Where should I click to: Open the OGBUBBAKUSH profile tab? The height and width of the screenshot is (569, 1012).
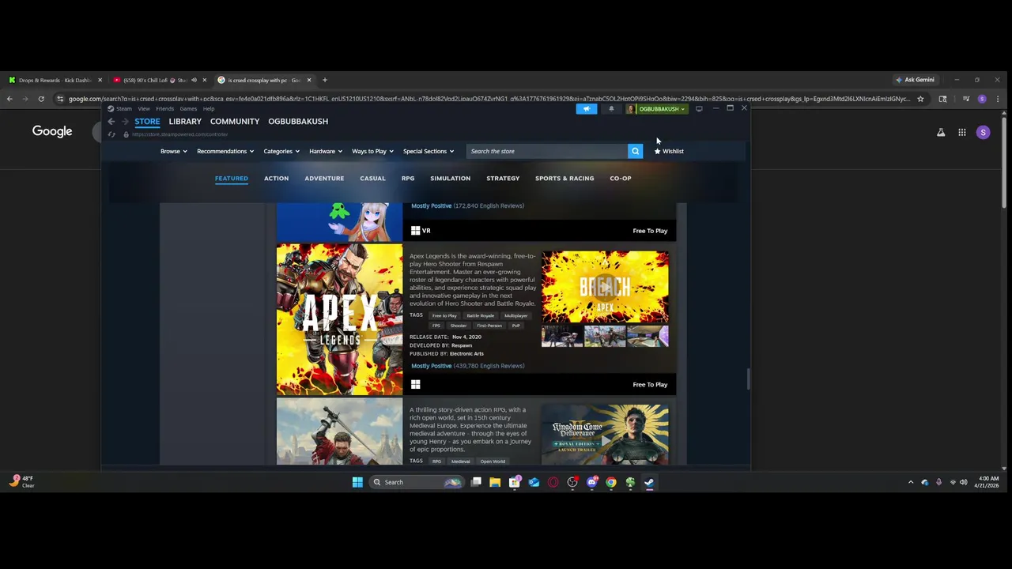(298, 121)
